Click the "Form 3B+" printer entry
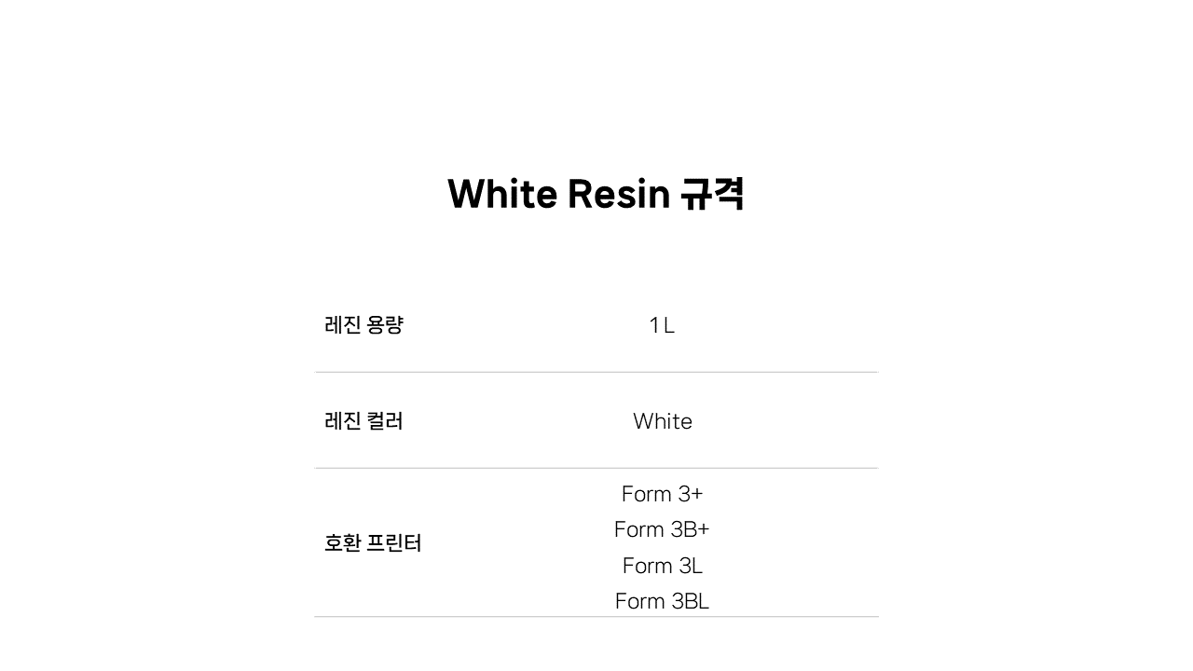Image resolution: width=1193 pixels, height=671 pixels. tap(662, 529)
